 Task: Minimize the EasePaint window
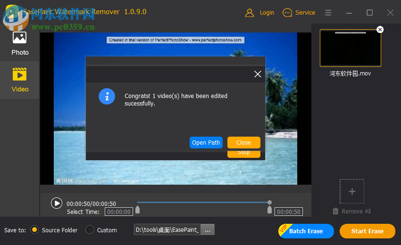[349, 13]
